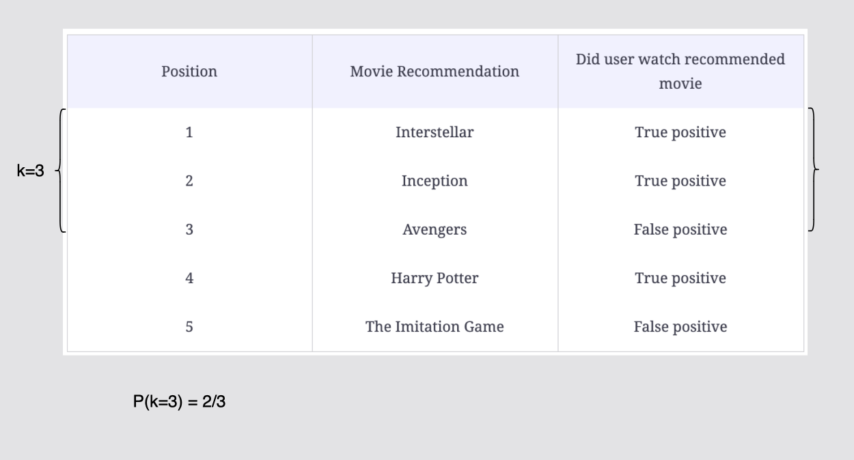854x460 pixels.
Task: Select Harry Potter's True positive result
Action: point(680,278)
